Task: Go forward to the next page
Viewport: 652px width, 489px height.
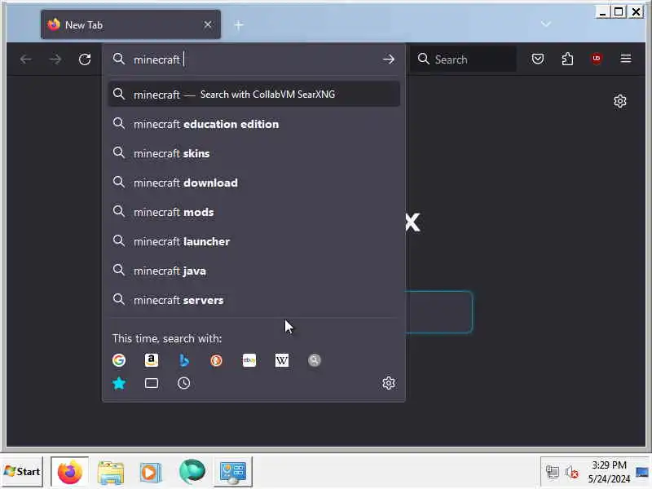Action: pos(55,59)
